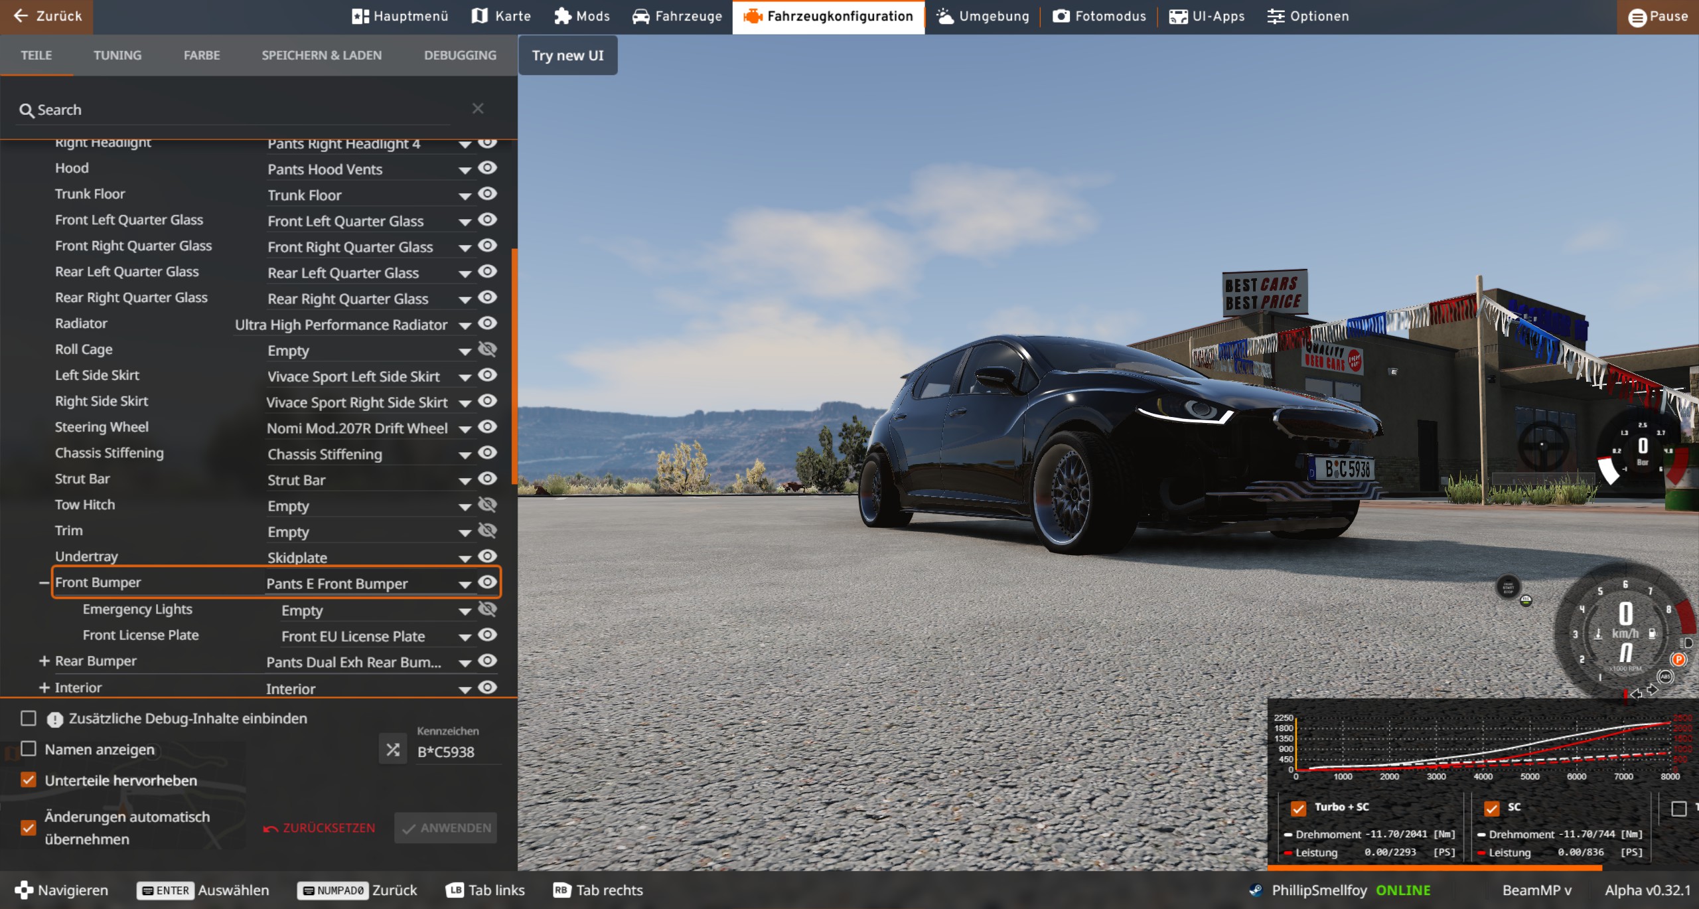Collapse the Front Bumper tree item

click(x=44, y=583)
